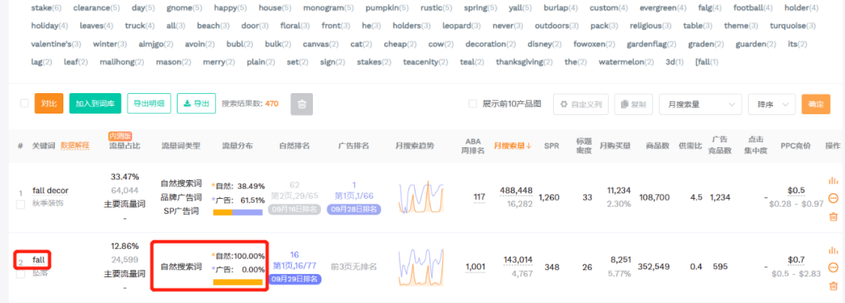Filter by the pumpkin(5) tag
The image size is (845, 303).
point(387,8)
